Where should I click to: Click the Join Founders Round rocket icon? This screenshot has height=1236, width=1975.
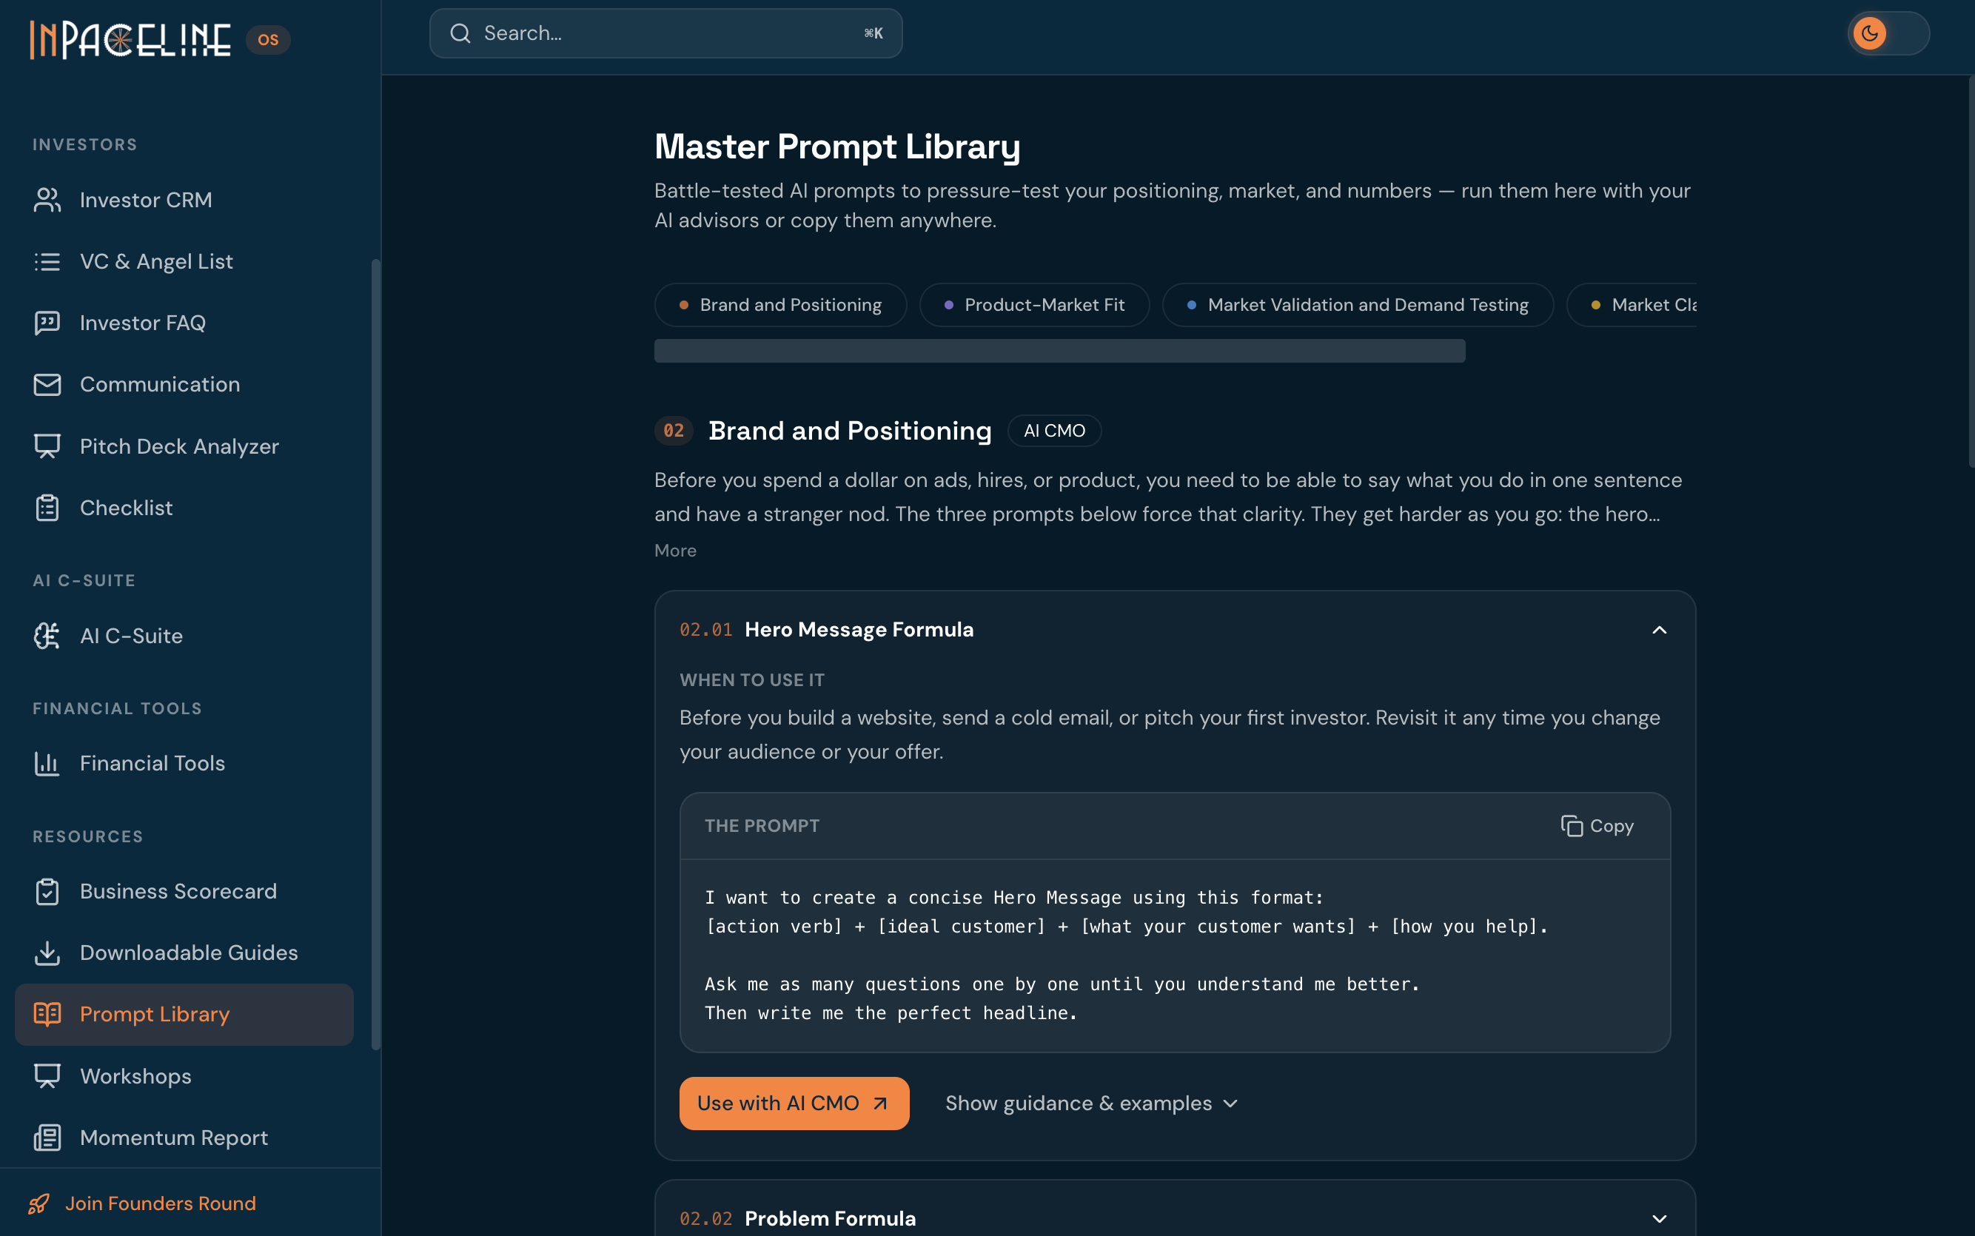pos(38,1203)
